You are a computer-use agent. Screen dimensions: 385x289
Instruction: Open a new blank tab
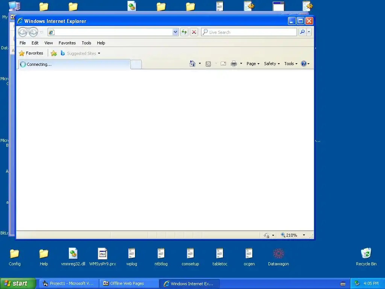[x=136, y=65]
